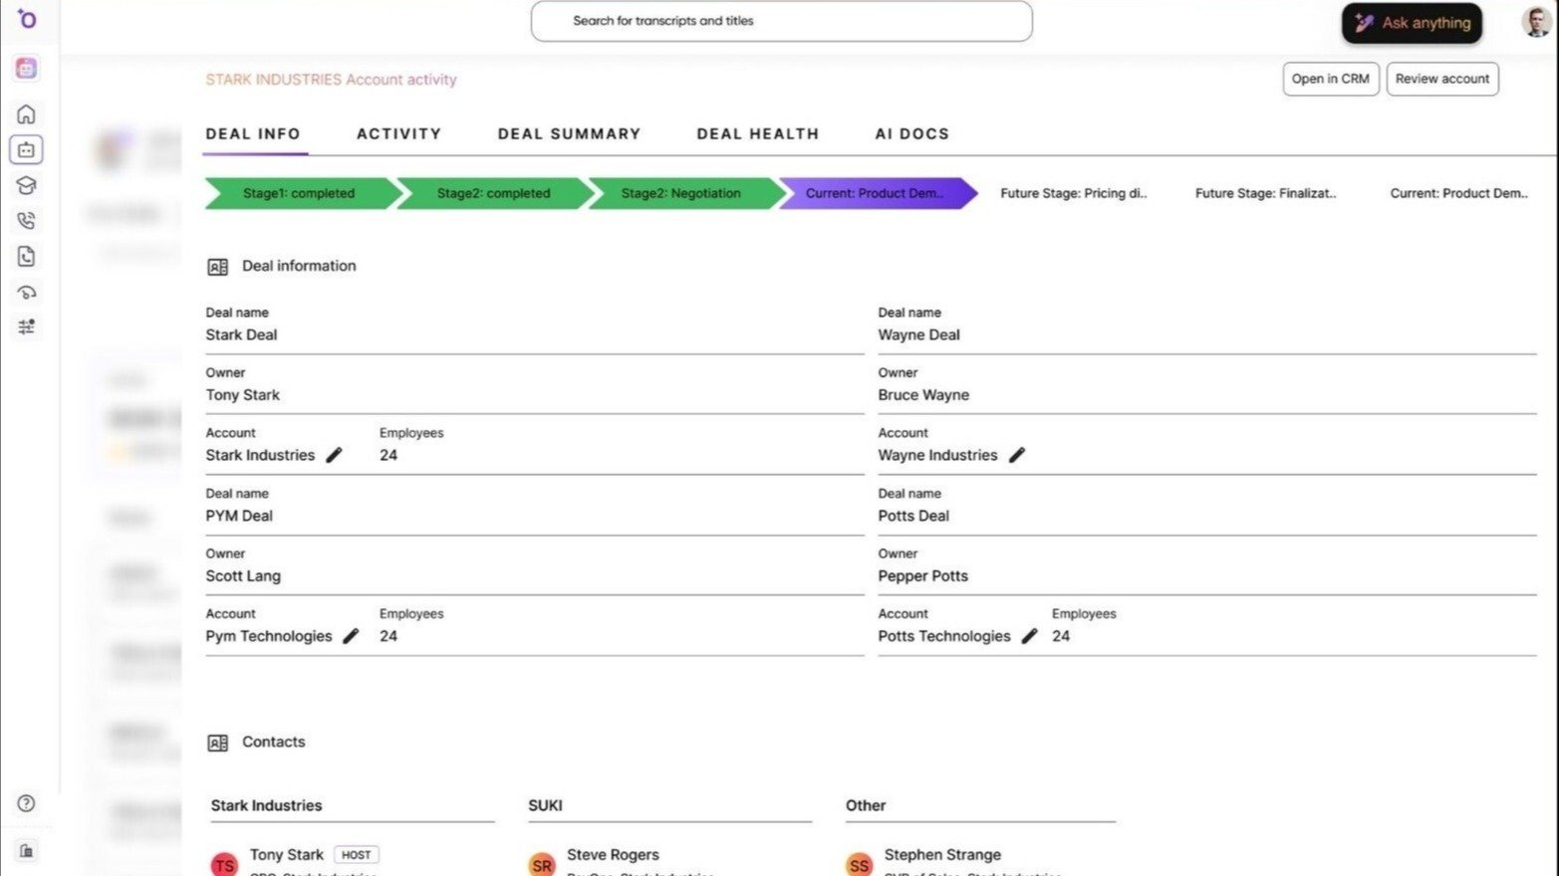Select the Current: Product Demo stage chevron
Screen dimensions: 1559x876
[x=874, y=193]
